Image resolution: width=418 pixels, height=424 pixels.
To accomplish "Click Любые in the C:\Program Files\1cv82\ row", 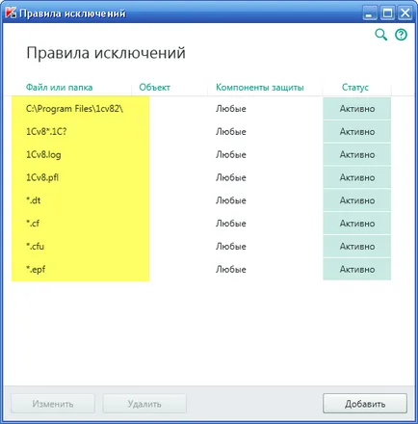I will point(231,109).
